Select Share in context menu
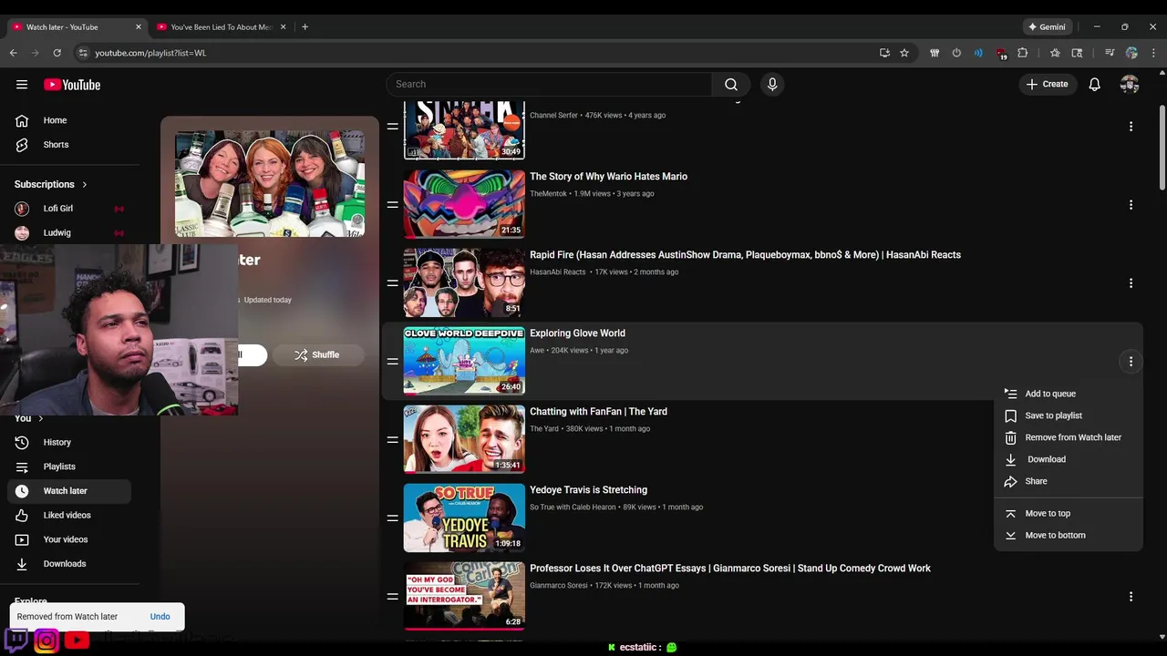 1068,481
